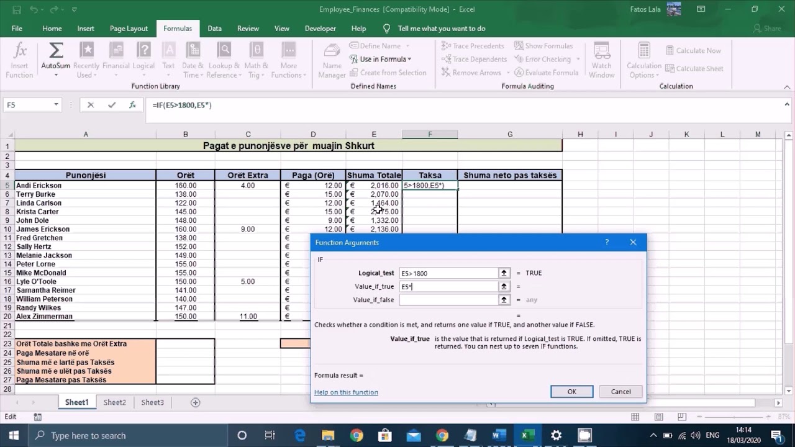Image resolution: width=795 pixels, height=447 pixels.
Task: Switch to the Review ribbon tab
Action: click(x=248, y=29)
